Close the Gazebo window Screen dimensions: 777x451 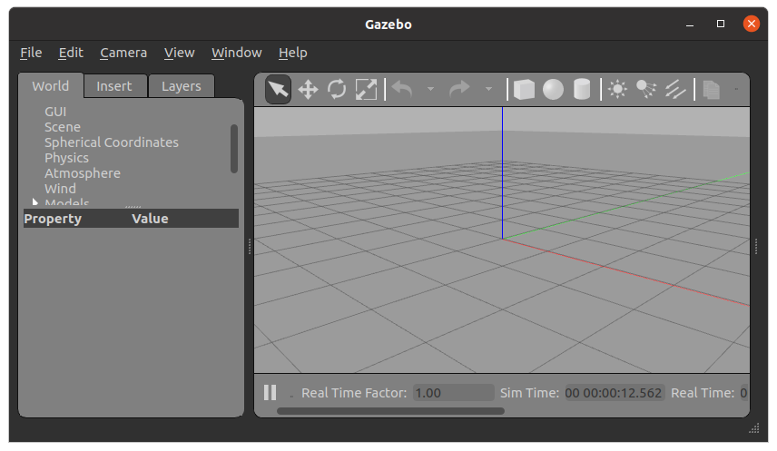tap(752, 24)
